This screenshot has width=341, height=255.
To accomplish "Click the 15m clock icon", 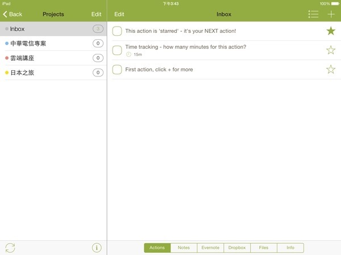I will (128, 54).
